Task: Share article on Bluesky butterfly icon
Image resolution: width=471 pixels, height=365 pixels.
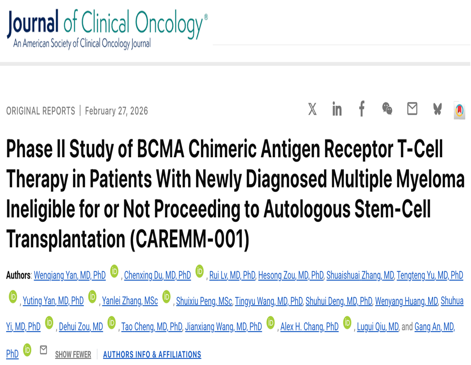Action: pyautogui.click(x=438, y=109)
